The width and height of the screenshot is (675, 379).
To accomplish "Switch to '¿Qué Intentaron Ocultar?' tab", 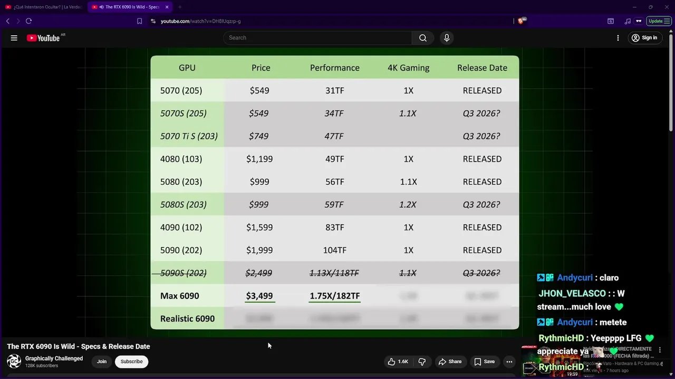I will (44, 7).
